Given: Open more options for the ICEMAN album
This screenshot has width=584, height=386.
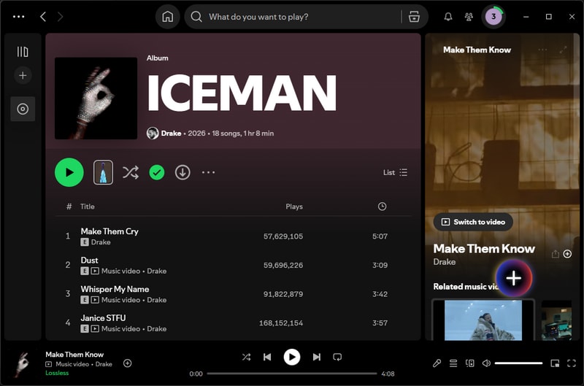Looking at the screenshot, I should coord(208,172).
